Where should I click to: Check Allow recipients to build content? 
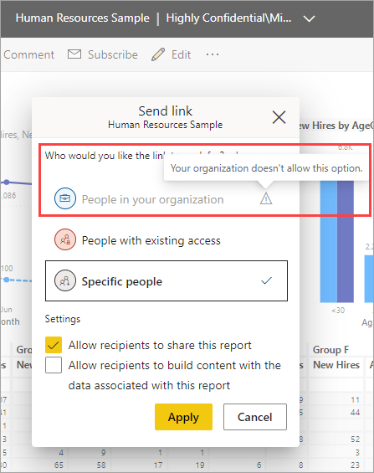[54, 365]
